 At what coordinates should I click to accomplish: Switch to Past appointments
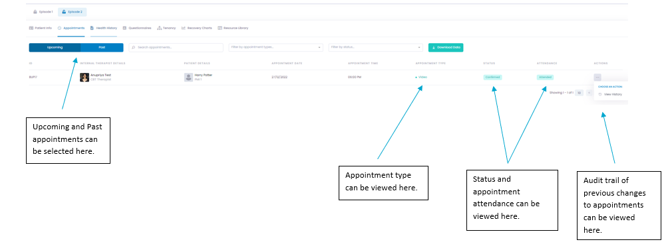pyautogui.click(x=102, y=48)
